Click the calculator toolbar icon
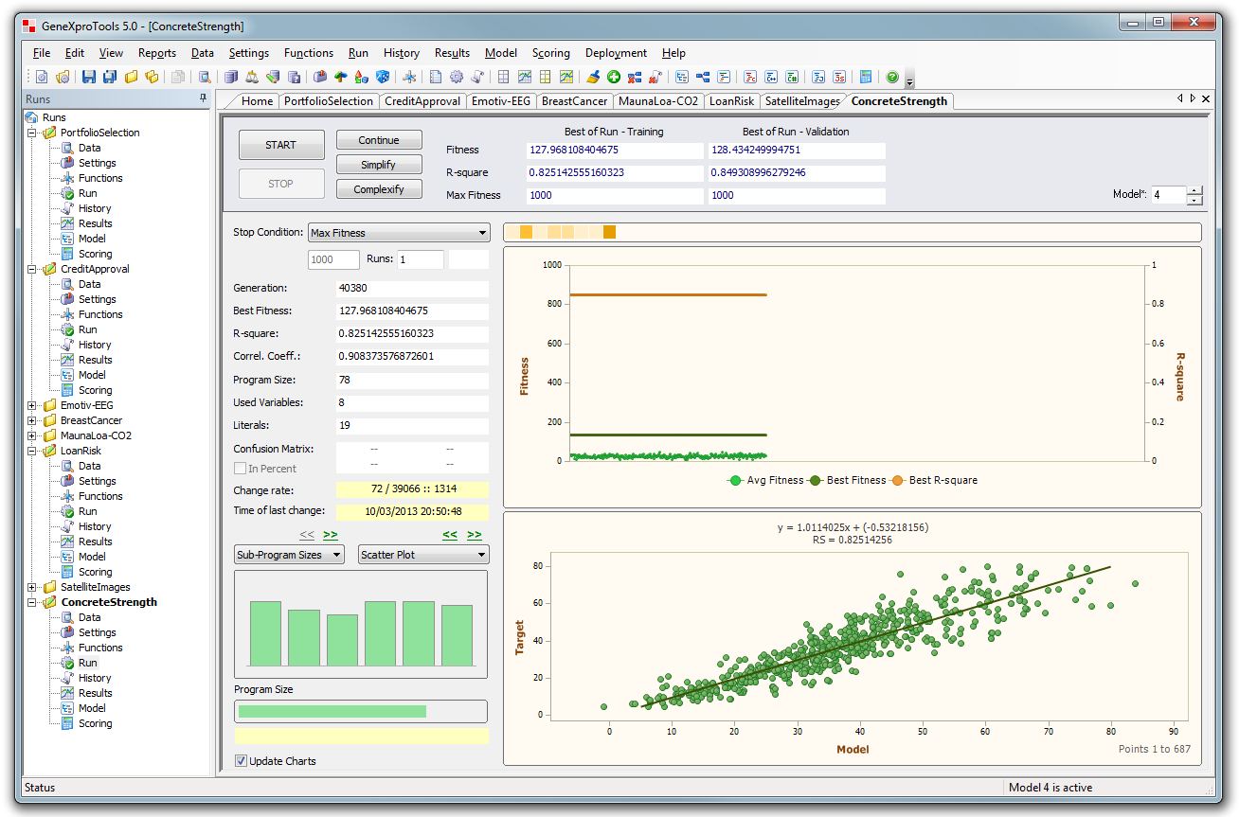The image size is (1239, 817). (x=866, y=77)
